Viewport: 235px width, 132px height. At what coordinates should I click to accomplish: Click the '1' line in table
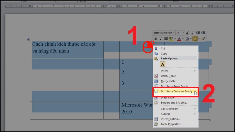pos(123,62)
